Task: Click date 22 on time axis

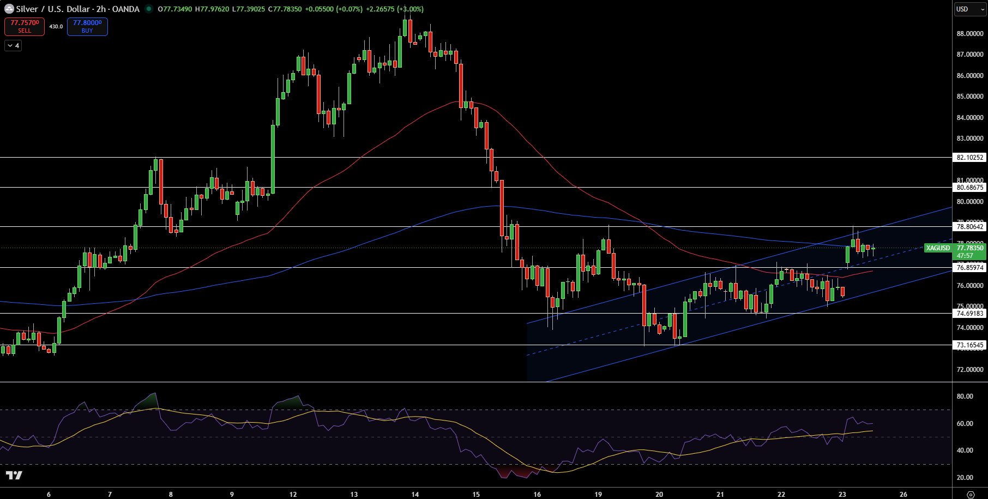Action: tap(781, 495)
